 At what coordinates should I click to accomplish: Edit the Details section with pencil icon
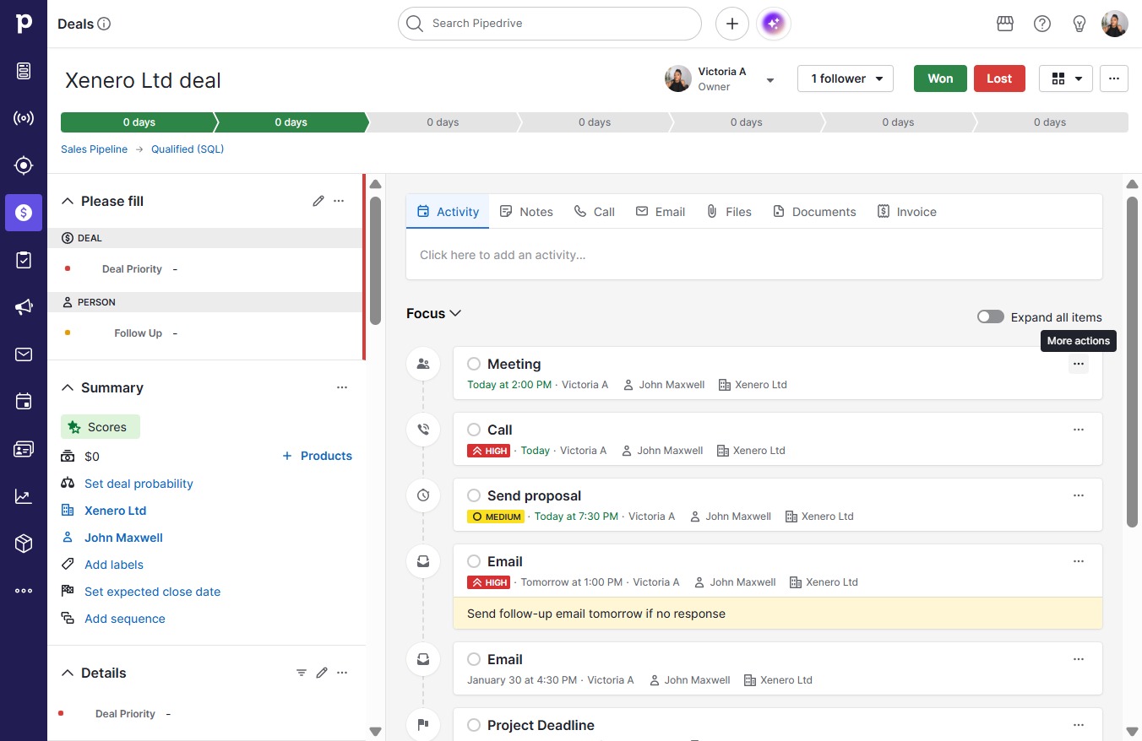click(322, 673)
